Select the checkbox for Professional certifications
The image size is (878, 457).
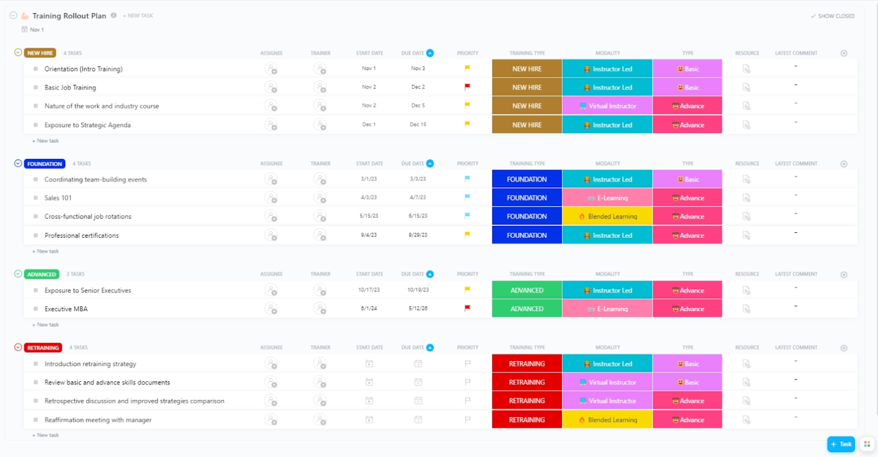click(36, 235)
